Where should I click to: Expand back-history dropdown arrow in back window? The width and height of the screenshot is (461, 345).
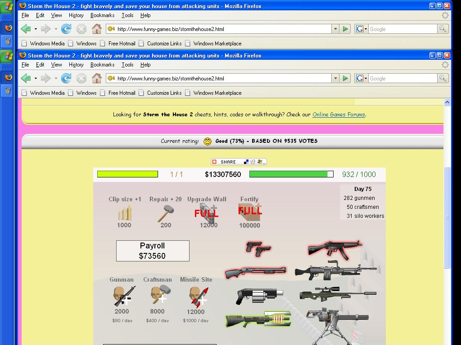tap(36, 29)
